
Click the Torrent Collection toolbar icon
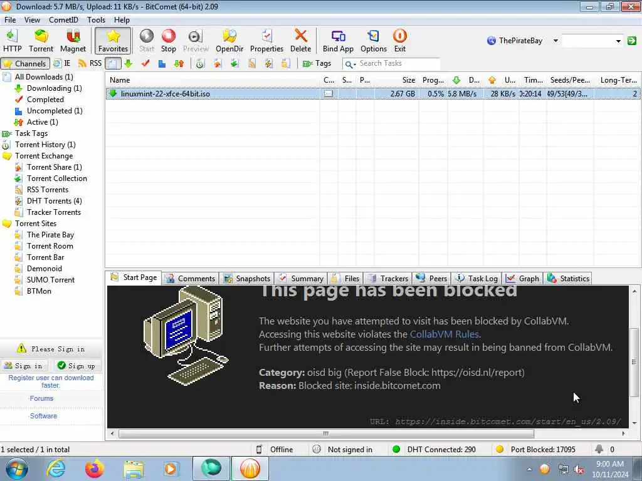click(234, 63)
